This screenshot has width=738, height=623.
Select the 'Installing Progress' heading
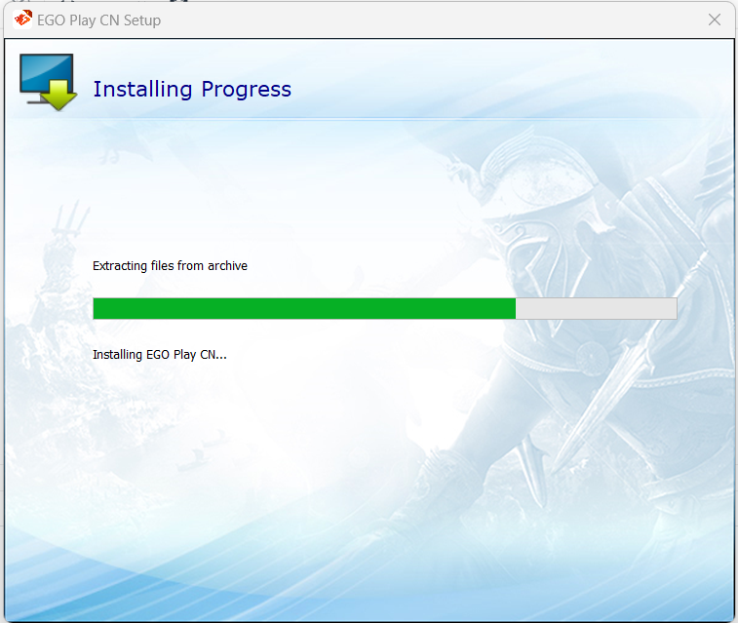coord(192,90)
